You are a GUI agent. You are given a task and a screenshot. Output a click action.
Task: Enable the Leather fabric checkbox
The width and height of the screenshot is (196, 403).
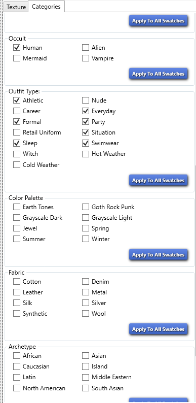pyautogui.click(x=17, y=292)
